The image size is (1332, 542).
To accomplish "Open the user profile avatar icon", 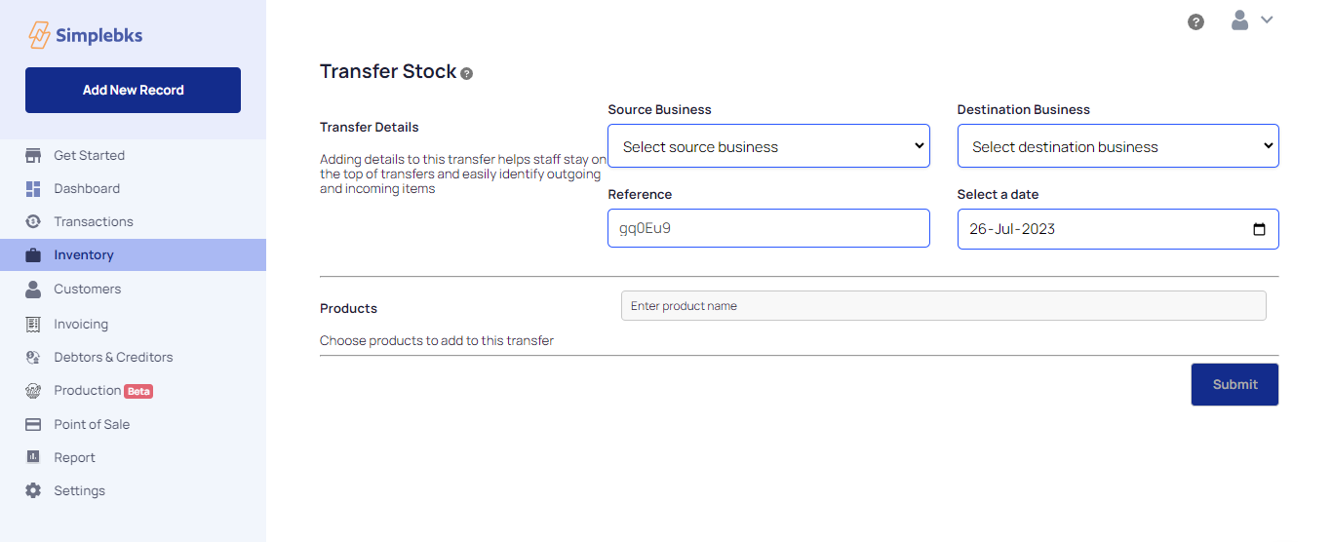I will (x=1239, y=20).
